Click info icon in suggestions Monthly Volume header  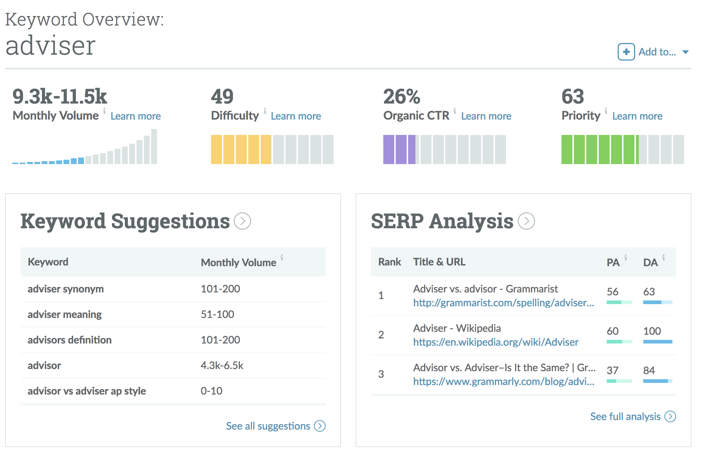pyautogui.click(x=282, y=258)
